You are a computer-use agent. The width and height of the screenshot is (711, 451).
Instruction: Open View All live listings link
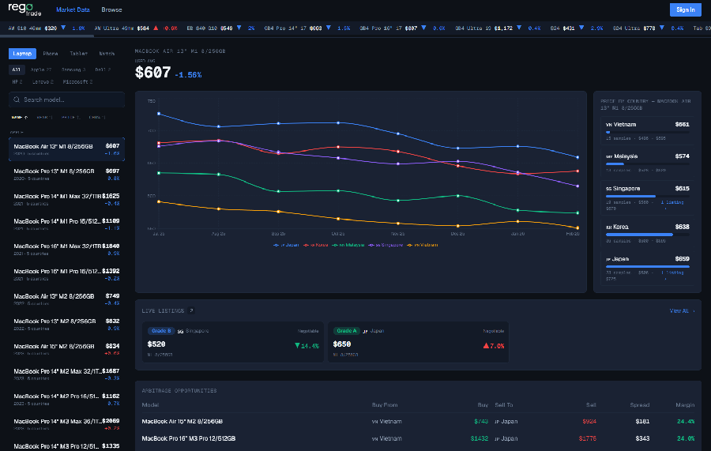681,311
